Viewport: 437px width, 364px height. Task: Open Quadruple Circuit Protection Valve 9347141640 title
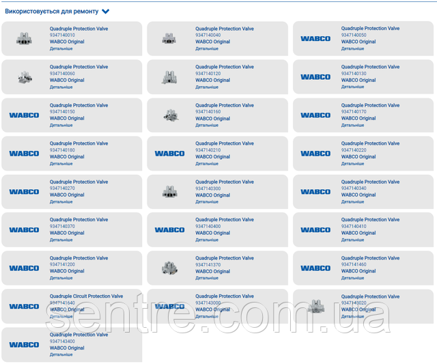click(86, 296)
